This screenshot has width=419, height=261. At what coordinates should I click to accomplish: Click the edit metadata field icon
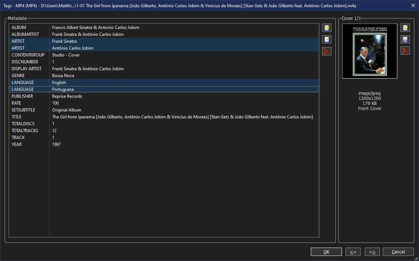point(326,39)
